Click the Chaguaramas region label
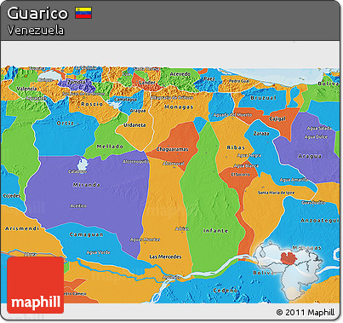Image resolution: width=343 pixels, height=323 pixels. coord(173,149)
